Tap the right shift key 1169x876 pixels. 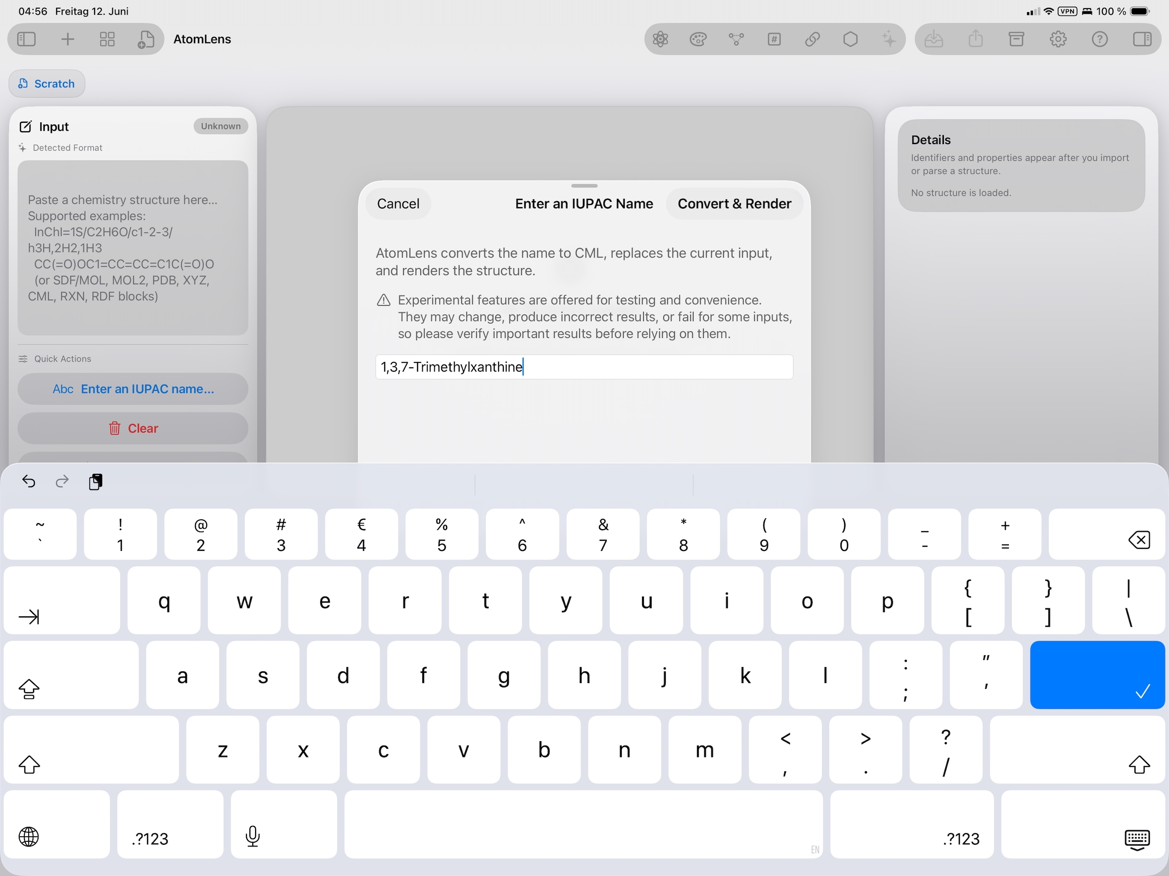tap(1077, 749)
